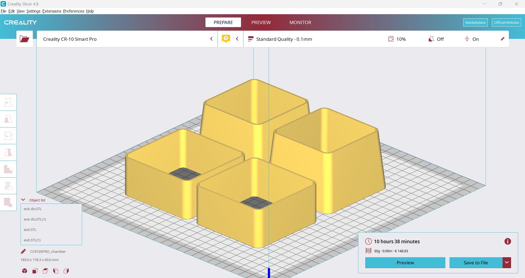Click the print time clock icon
The image size is (525, 278).
[369, 241]
